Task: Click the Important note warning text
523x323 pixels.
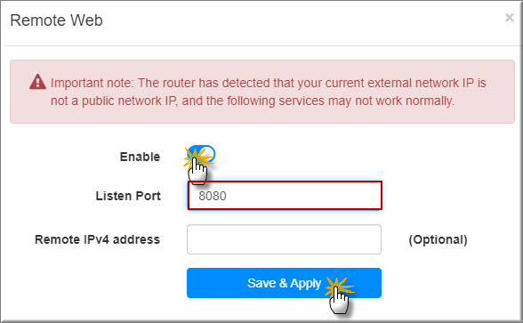Action: [x=269, y=92]
